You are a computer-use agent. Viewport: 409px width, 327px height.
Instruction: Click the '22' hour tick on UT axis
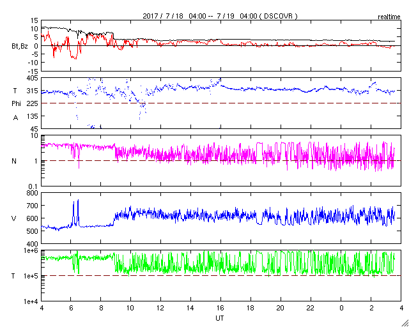tap(311, 308)
